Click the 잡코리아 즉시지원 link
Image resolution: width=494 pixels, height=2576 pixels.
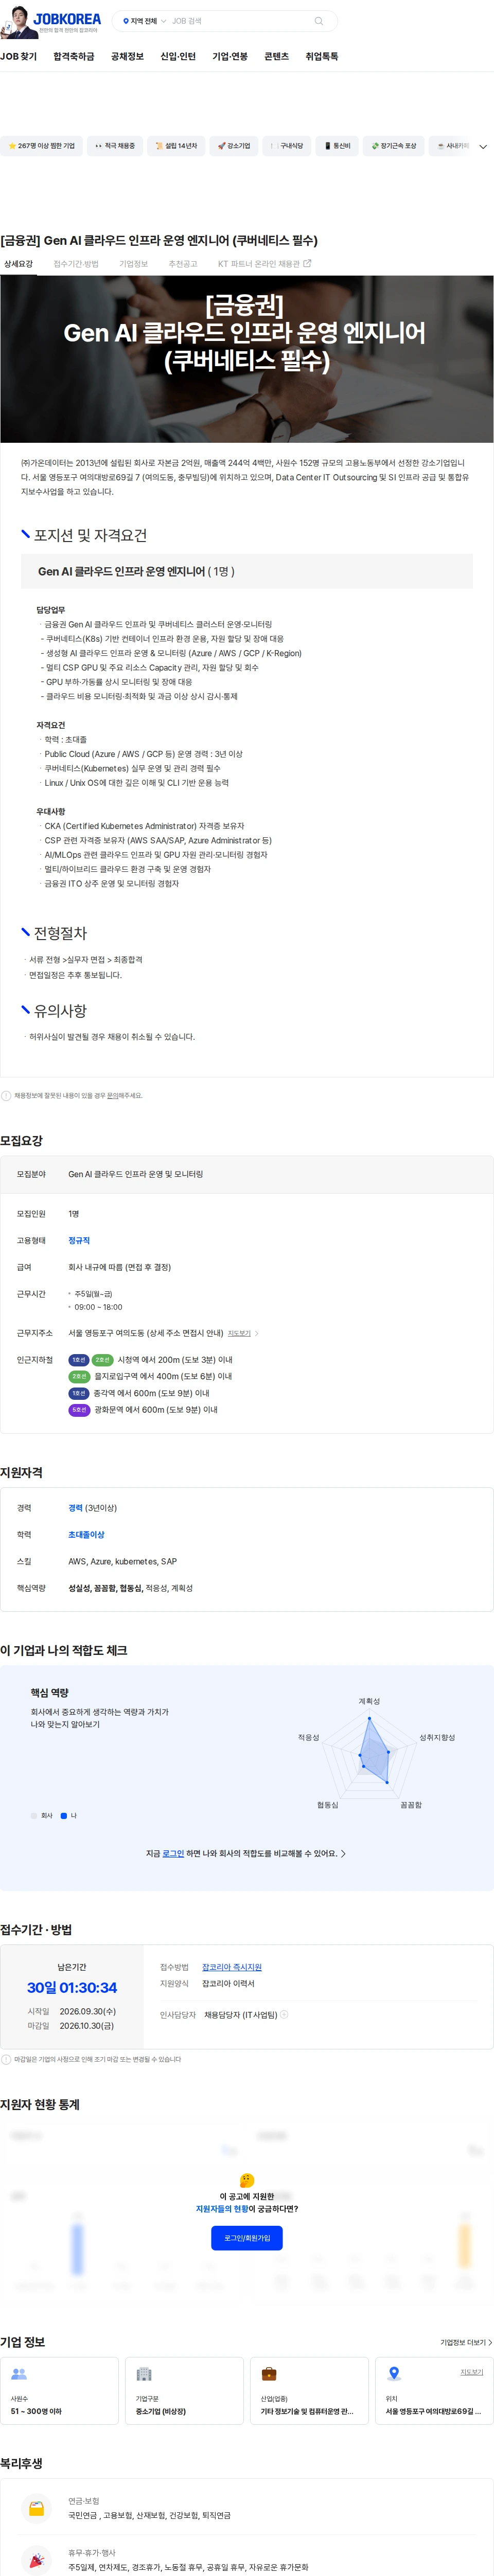pyautogui.click(x=232, y=1967)
